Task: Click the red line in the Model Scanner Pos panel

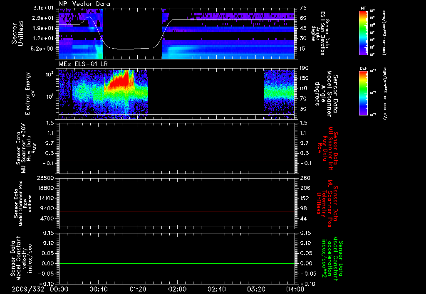Action: pos(176,211)
